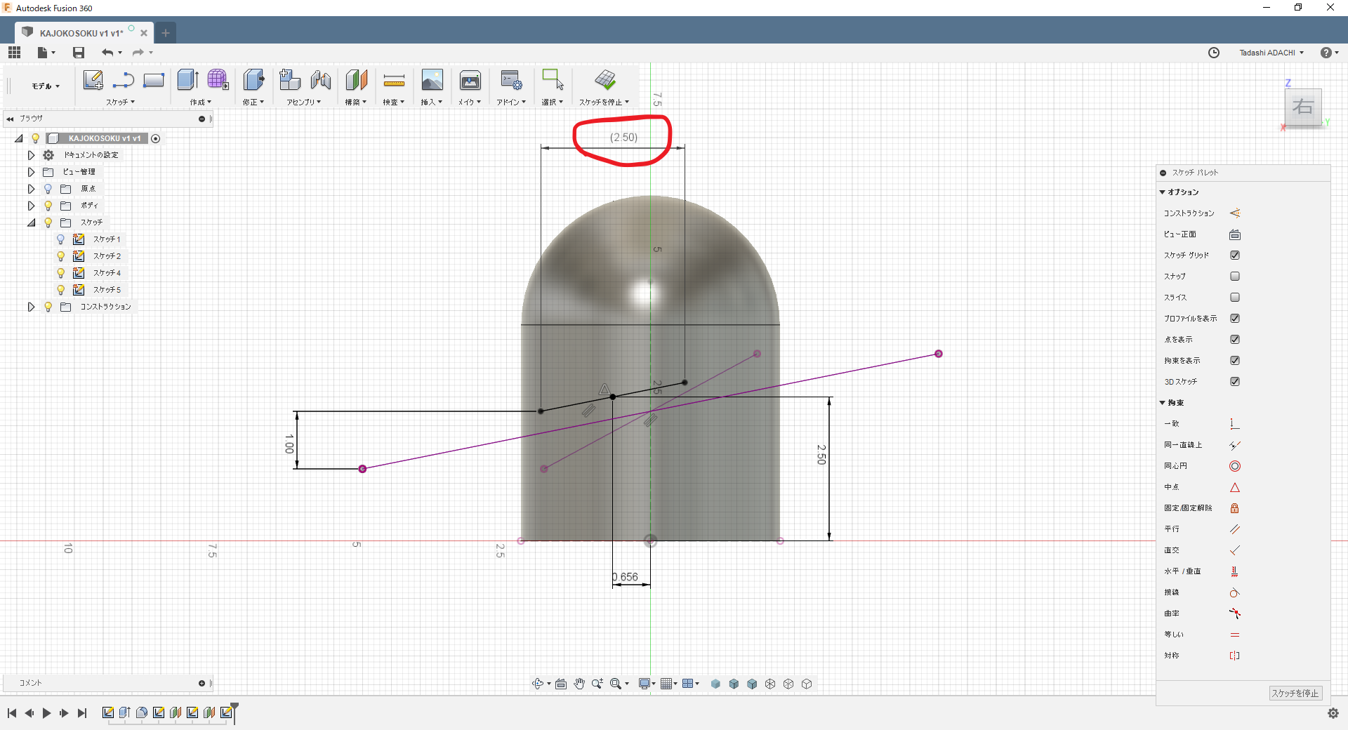Open the スケッチ toolbar menu
1348x730 pixels.
pyautogui.click(x=120, y=102)
